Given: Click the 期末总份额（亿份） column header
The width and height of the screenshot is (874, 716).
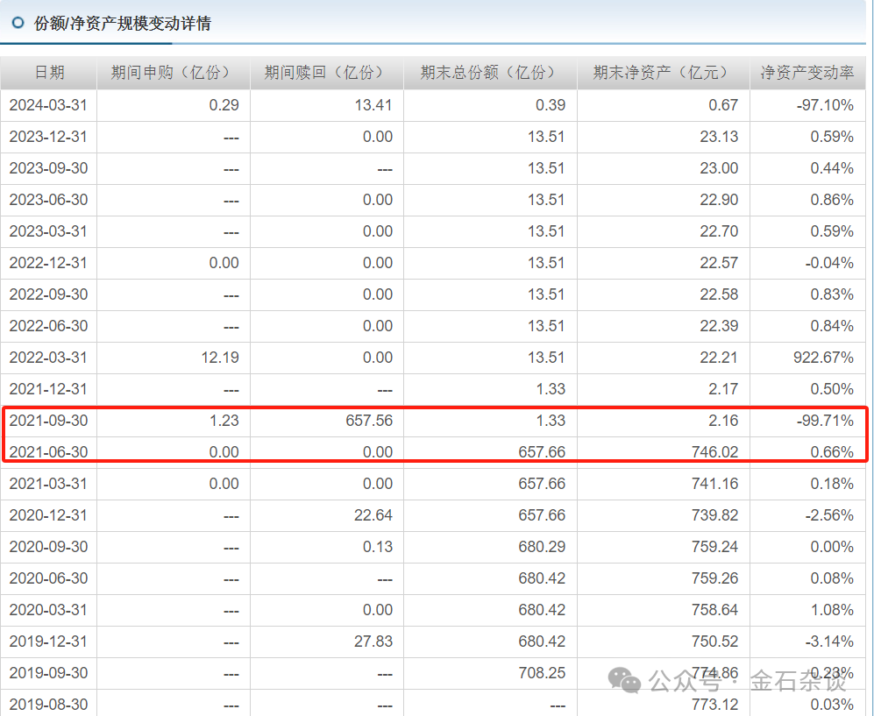Looking at the screenshot, I should click(491, 73).
